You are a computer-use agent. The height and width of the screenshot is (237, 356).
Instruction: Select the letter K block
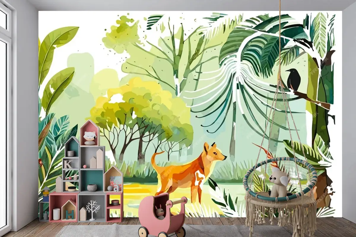pyautogui.click(x=68, y=164)
